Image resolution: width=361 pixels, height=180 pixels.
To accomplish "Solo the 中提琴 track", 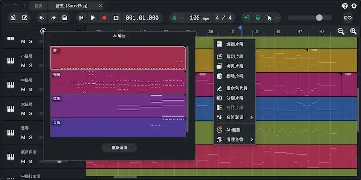I will point(31,90).
